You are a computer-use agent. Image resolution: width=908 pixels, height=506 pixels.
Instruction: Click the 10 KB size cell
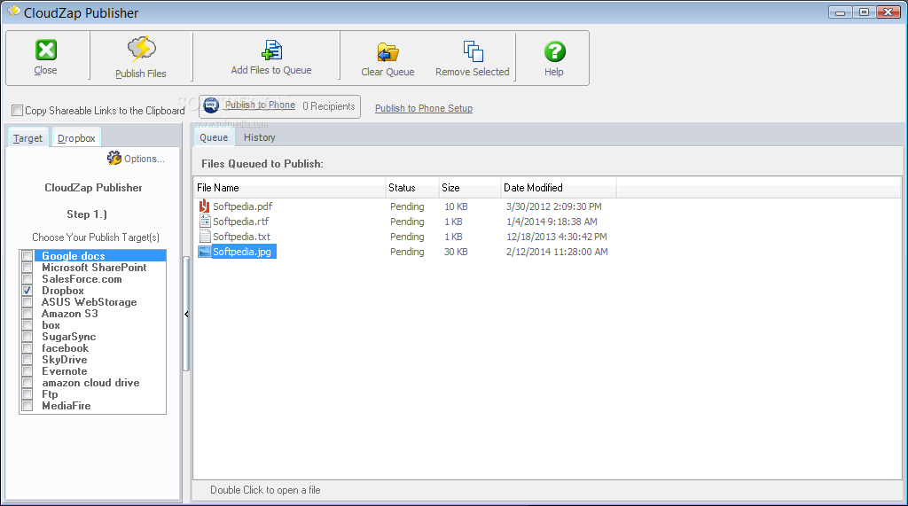[x=456, y=206]
